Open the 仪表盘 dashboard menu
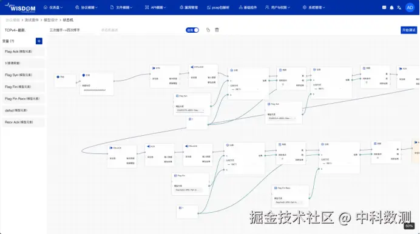Image resolution: width=420 pixels, height=234 pixels. click(x=53, y=7)
